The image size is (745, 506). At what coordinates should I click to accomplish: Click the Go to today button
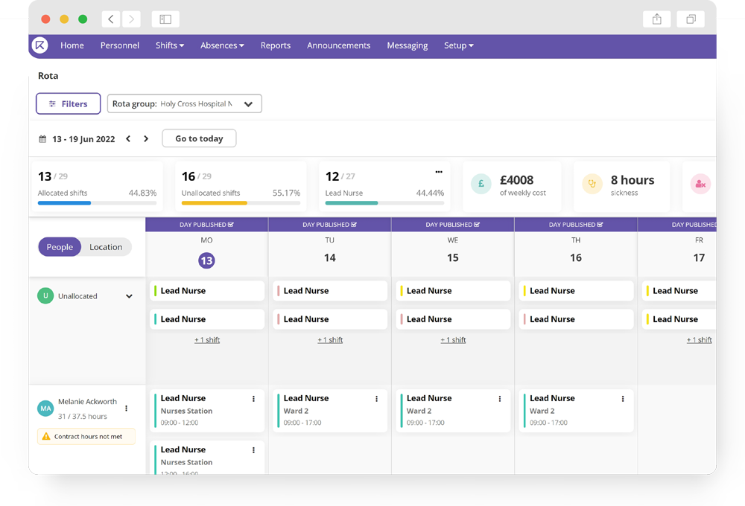pyautogui.click(x=199, y=138)
